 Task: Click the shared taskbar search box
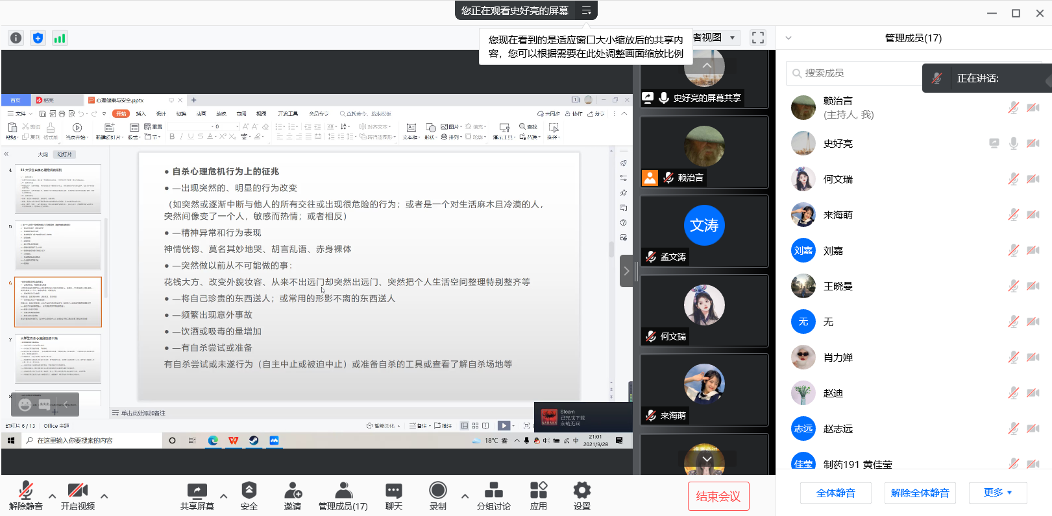click(92, 440)
